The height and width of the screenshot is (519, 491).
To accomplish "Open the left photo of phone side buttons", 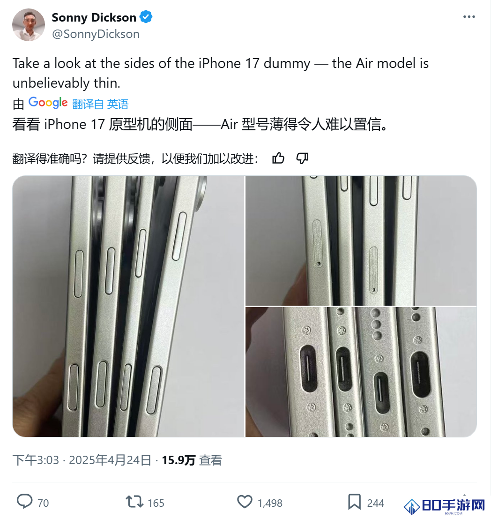I will coord(128,306).
